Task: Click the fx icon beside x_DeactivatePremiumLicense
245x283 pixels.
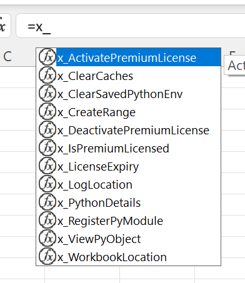Action: click(x=47, y=130)
